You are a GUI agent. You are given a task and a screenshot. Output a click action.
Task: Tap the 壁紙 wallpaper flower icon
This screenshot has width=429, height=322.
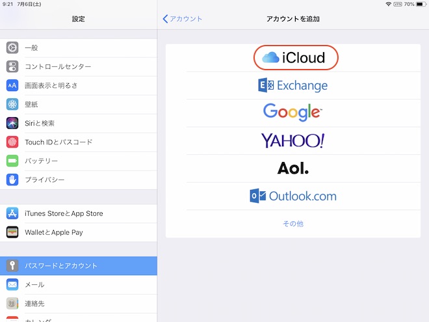(x=12, y=104)
